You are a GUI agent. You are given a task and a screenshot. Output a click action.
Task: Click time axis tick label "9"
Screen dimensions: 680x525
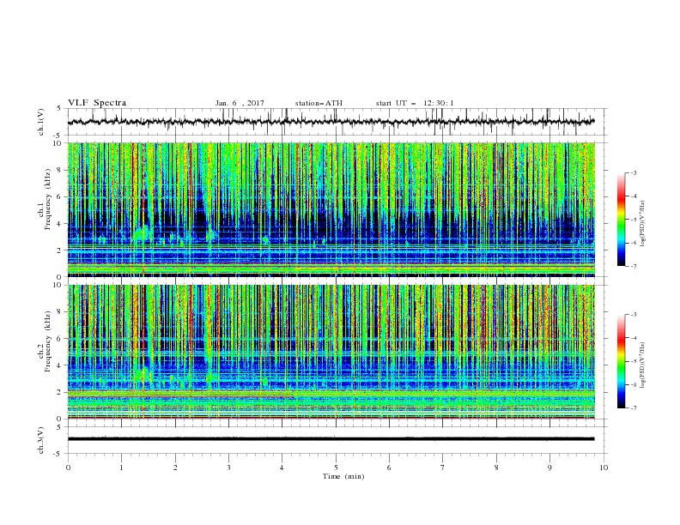[549, 468]
